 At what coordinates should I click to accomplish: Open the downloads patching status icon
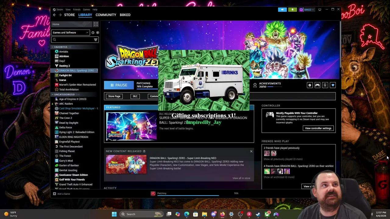point(153,193)
